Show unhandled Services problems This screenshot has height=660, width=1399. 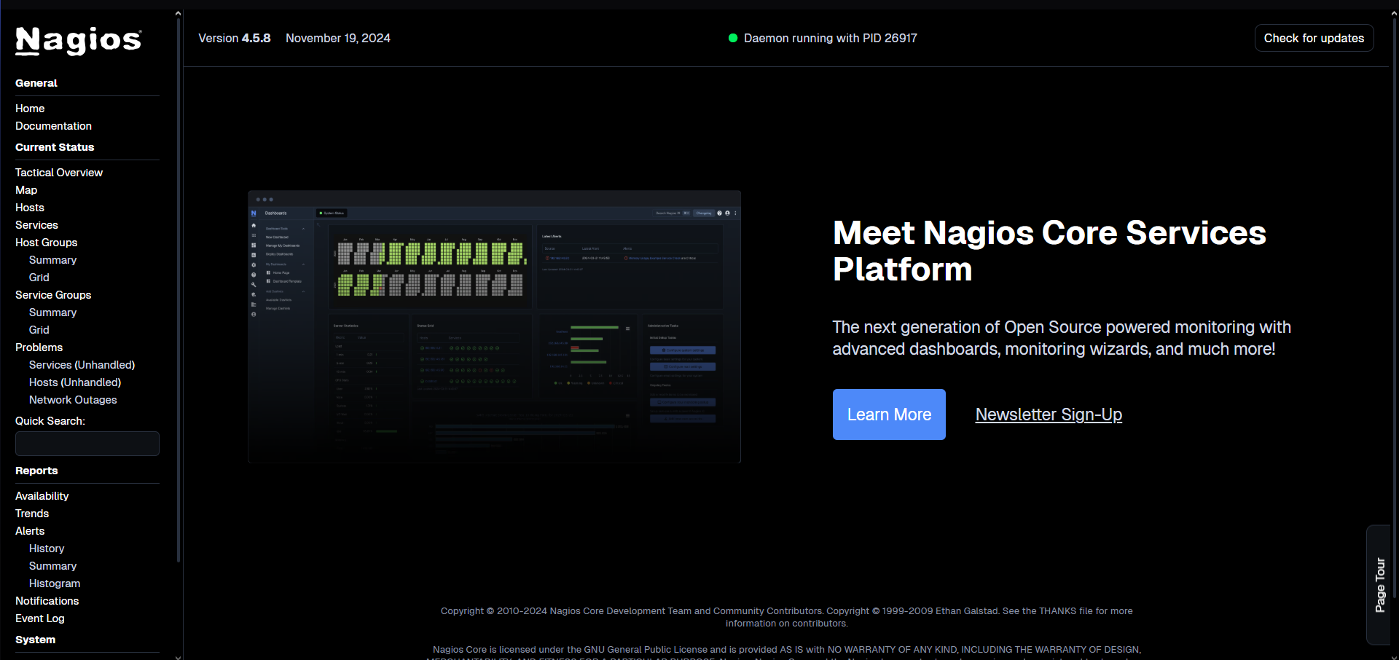[x=81, y=364]
